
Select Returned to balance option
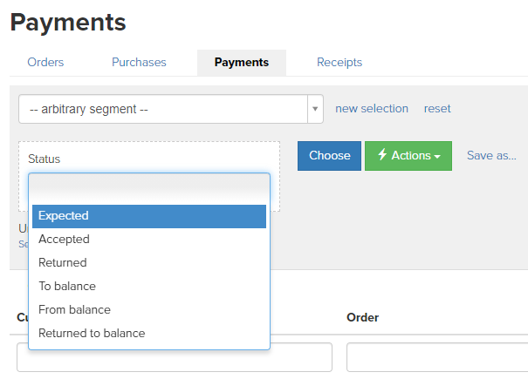[x=149, y=334]
